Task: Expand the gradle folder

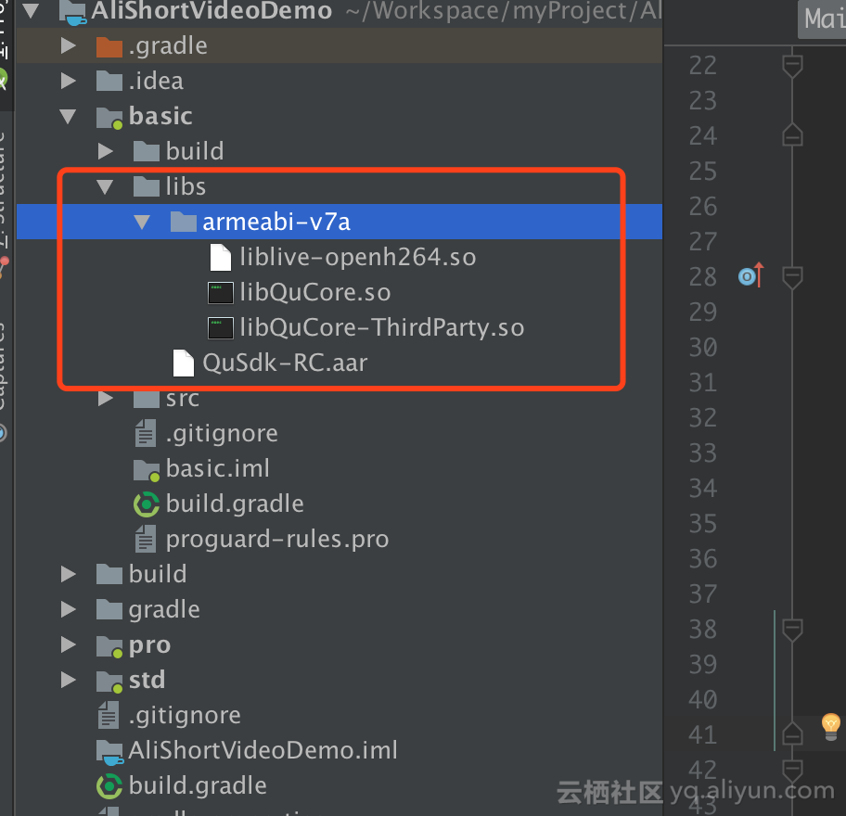Action: 68,609
